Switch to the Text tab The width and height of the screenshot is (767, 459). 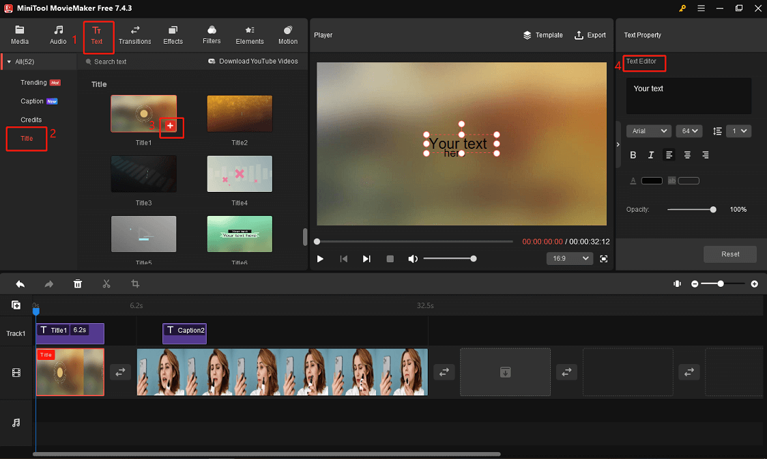pyautogui.click(x=97, y=36)
